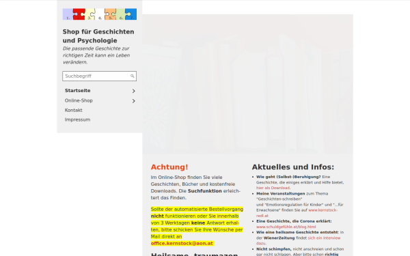
Task: Open the Startseite menu item
Action: click(78, 91)
